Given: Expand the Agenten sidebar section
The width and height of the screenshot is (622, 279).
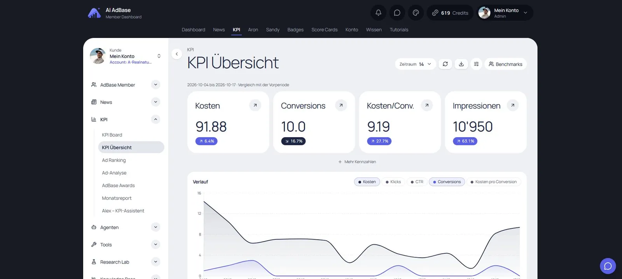Looking at the screenshot, I should tap(155, 227).
